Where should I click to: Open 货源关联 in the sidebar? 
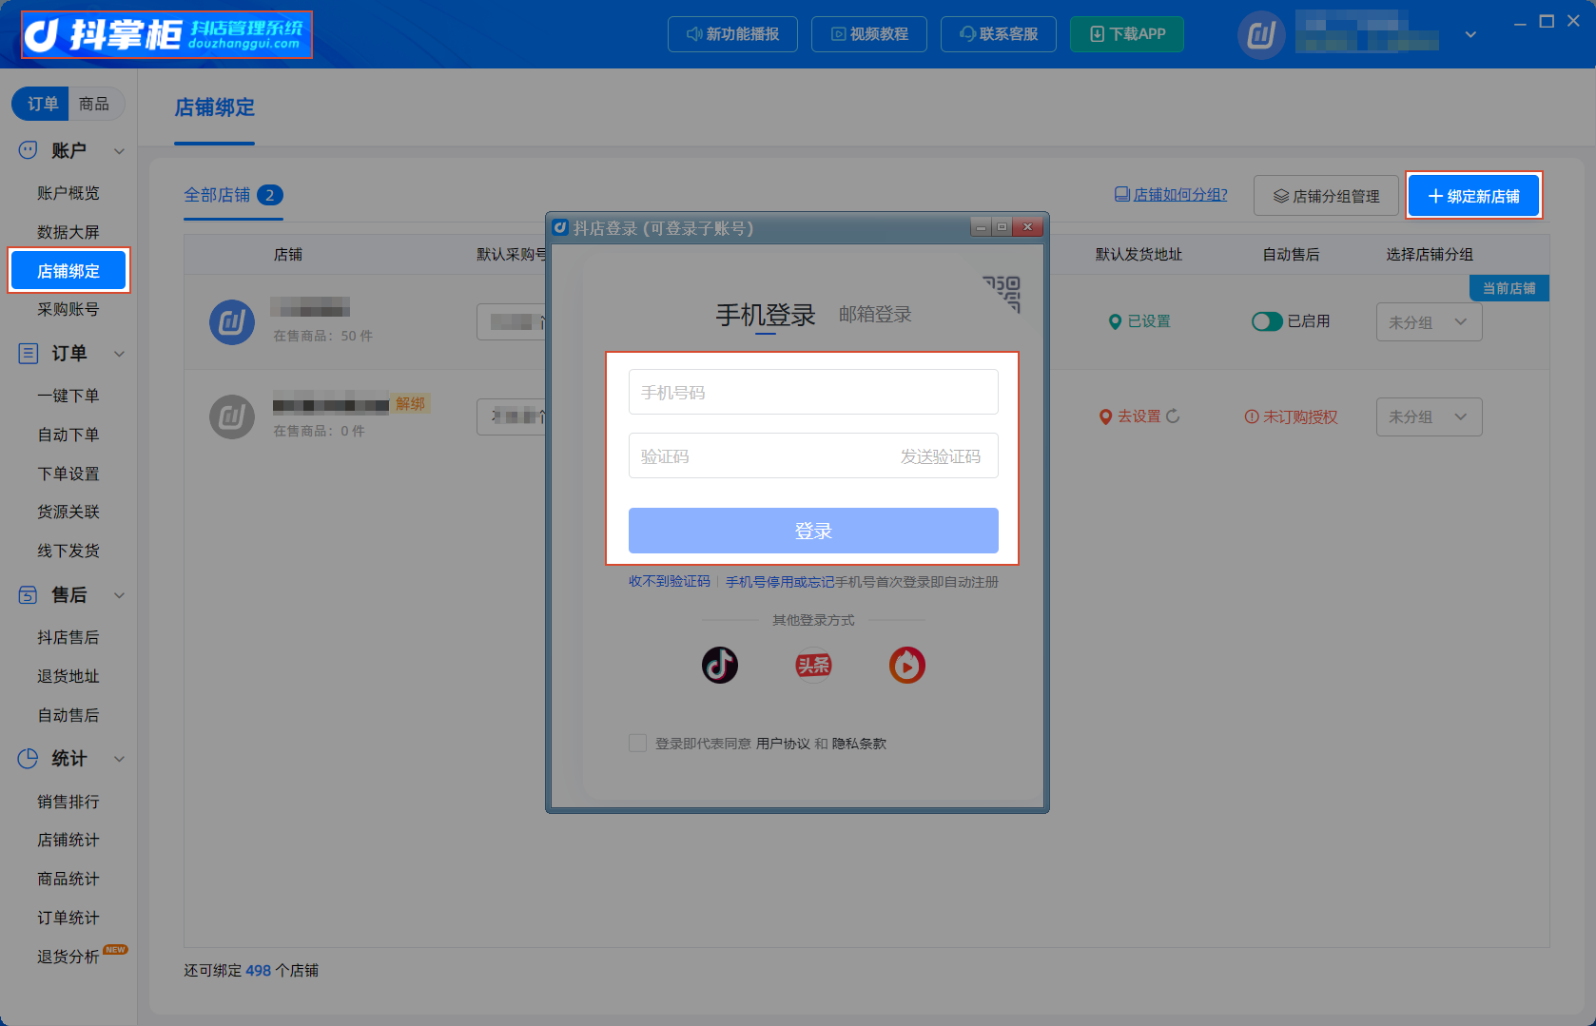[68, 512]
